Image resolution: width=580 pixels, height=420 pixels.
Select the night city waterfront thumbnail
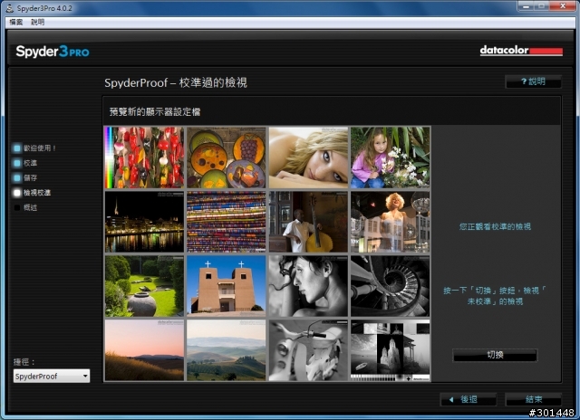click(144, 222)
